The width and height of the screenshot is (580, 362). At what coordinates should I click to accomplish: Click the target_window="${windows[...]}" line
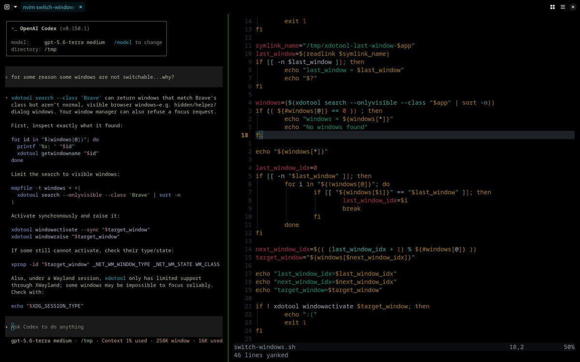335,258
